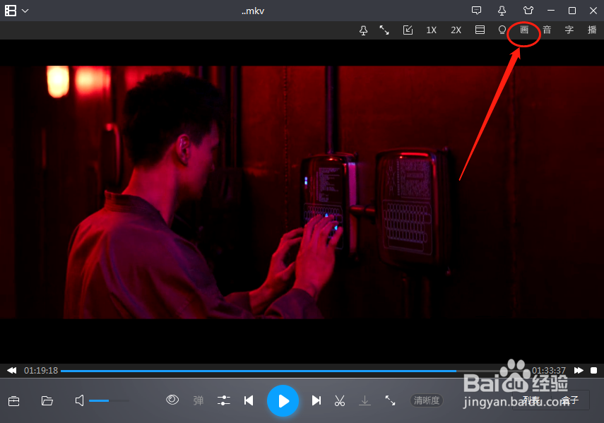Image resolution: width=604 pixels, height=423 pixels.
Task: Open the 音 audio settings tab
Action: point(547,30)
